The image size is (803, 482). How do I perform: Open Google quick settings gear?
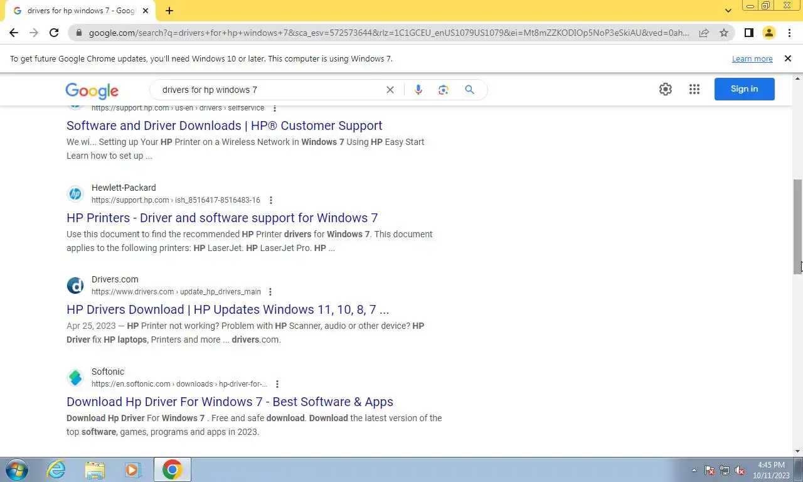point(666,89)
